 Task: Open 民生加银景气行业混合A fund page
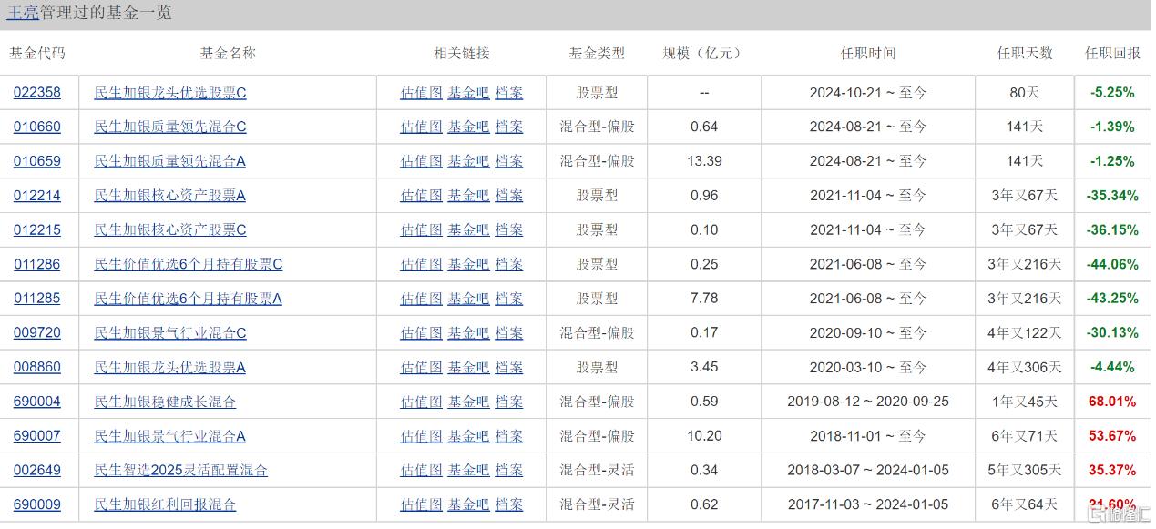[x=170, y=436]
